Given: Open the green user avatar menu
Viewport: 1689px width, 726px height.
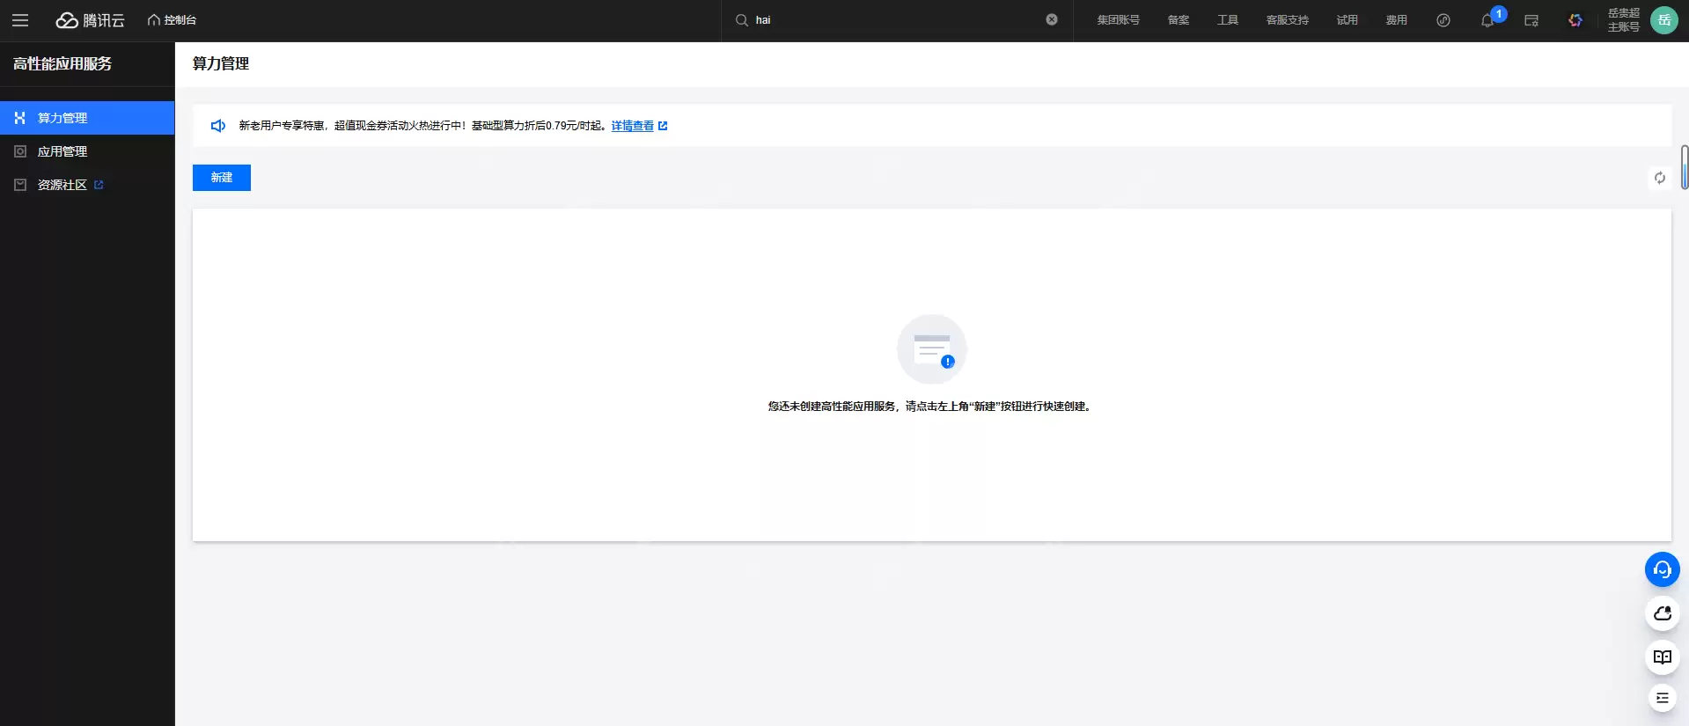Looking at the screenshot, I should (1663, 20).
